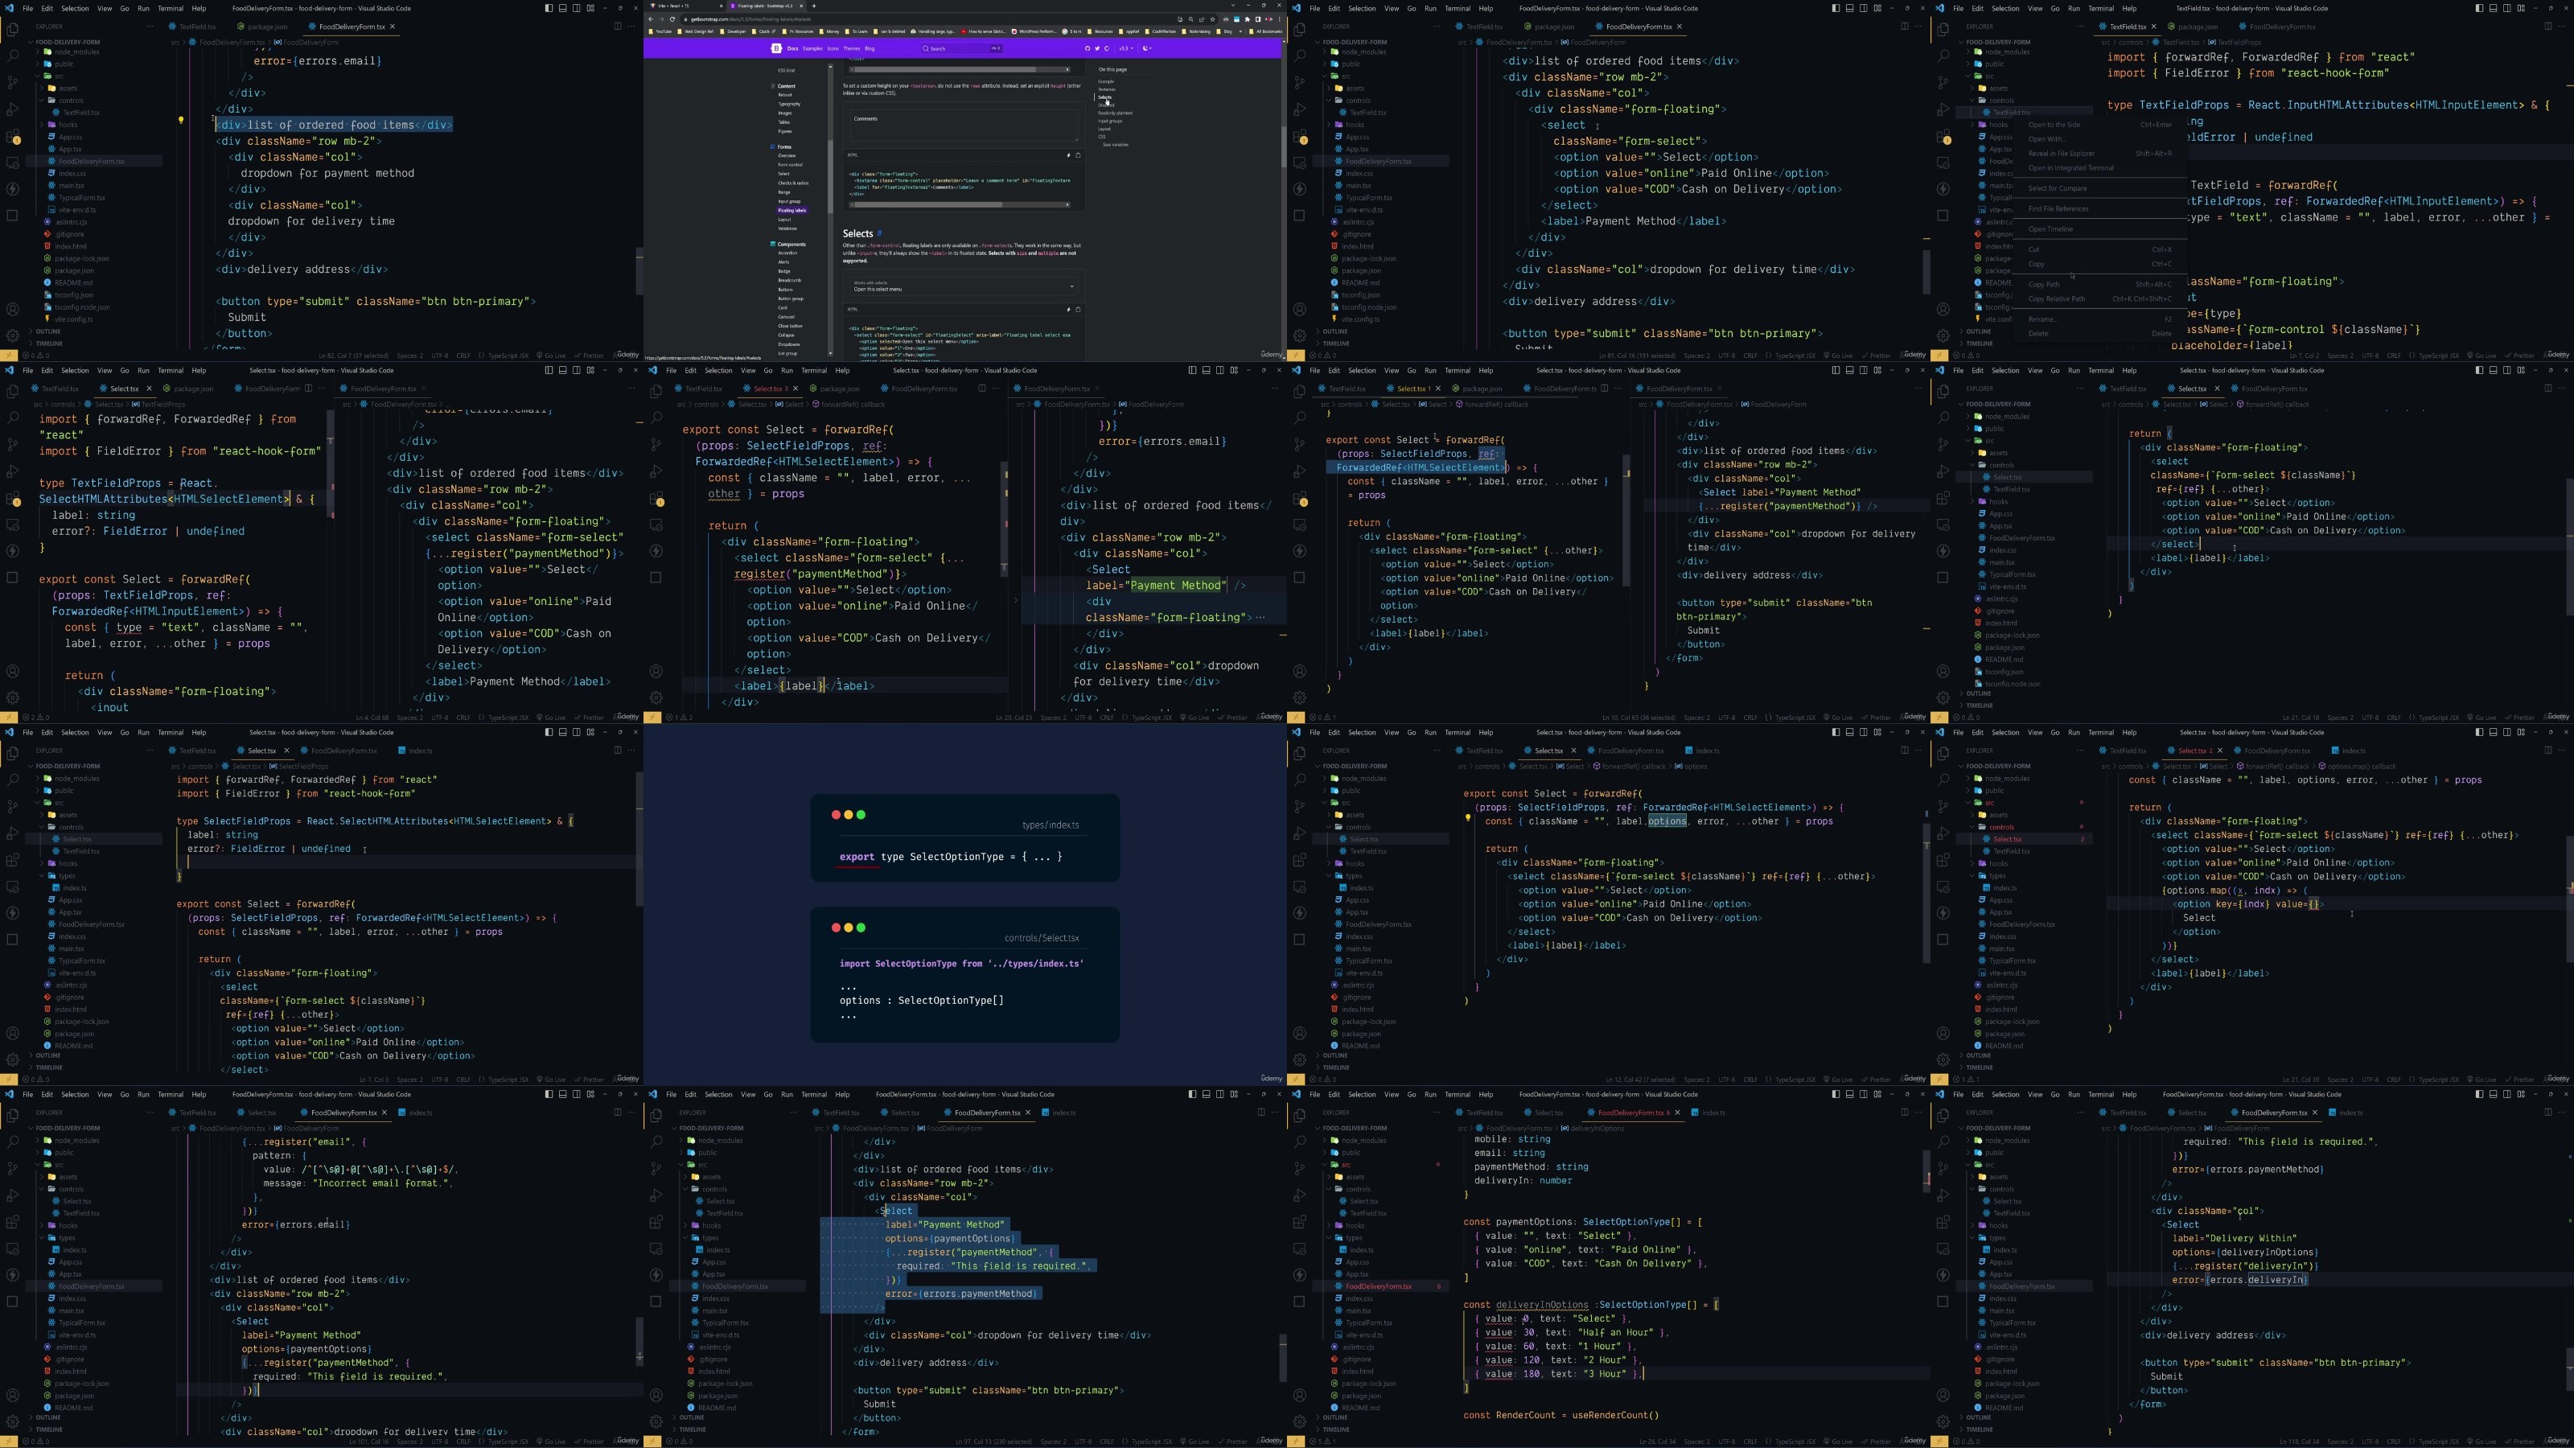The height and width of the screenshot is (1448, 2574).
Task: Reload the Bootstrap page in the browser
Action: (673, 19)
